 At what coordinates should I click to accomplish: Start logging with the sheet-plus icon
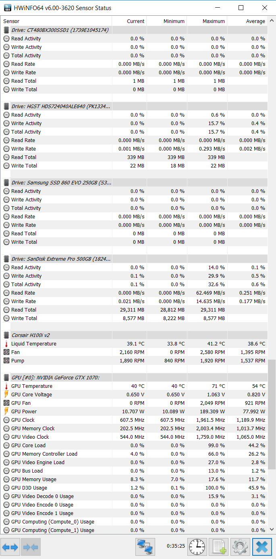tap(219, 547)
